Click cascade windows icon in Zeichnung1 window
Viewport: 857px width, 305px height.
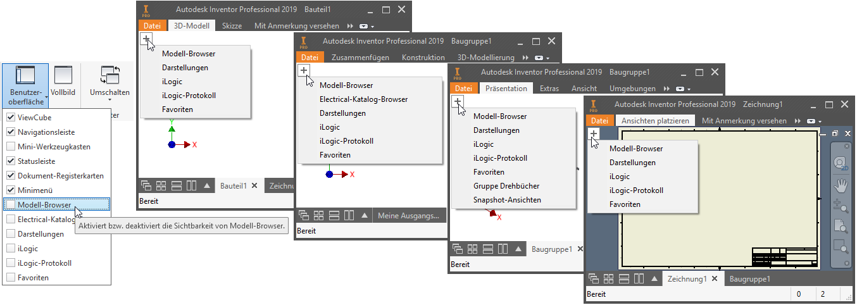594,278
